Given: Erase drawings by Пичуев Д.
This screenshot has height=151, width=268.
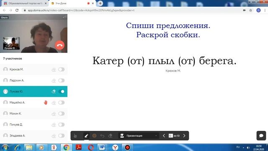Looking at the screenshot, I should [x=54, y=125].
